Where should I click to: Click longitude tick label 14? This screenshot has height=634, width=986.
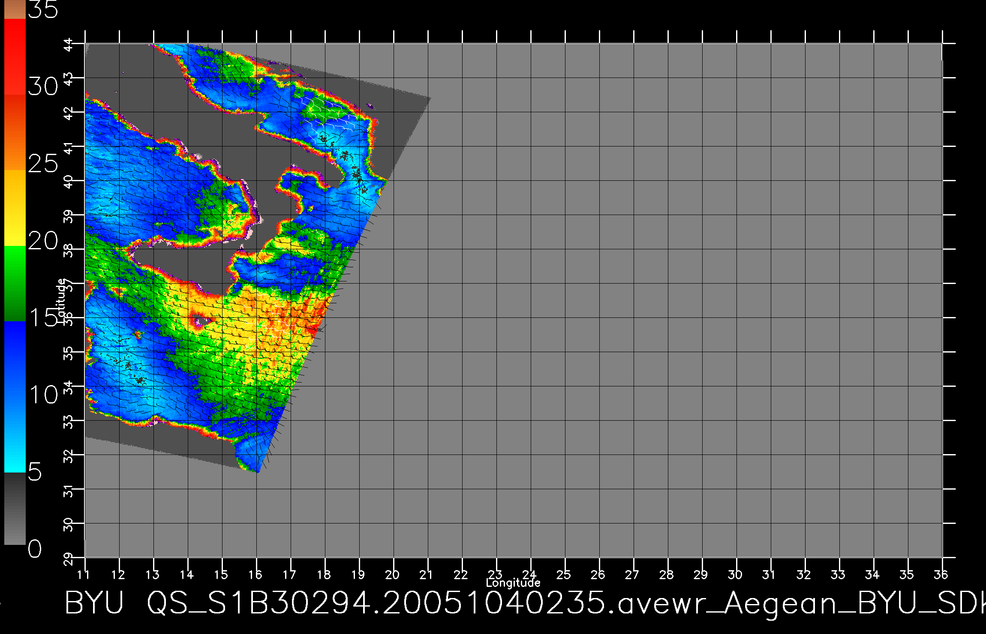click(186, 574)
